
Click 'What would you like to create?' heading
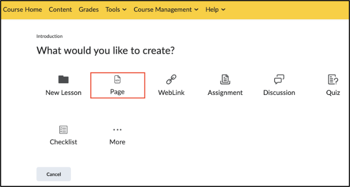pyautogui.click(x=105, y=51)
